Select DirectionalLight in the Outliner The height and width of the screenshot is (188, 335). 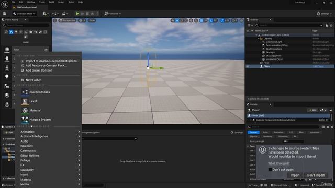pyautogui.click(x=274, y=42)
